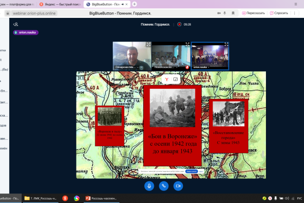Mute microphone with the round mic button
Viewport: 304px width, 203px height.
[x=149, y=186]
